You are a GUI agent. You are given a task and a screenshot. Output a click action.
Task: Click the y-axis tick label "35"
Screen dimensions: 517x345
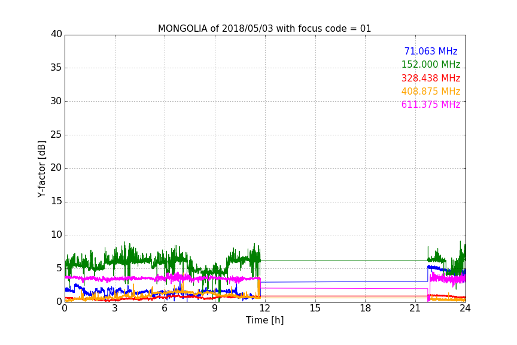point(56,68)
